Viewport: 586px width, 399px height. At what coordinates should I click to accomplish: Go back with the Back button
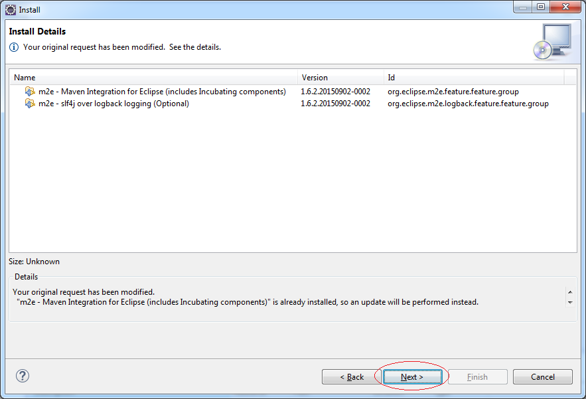pos(351,377)
